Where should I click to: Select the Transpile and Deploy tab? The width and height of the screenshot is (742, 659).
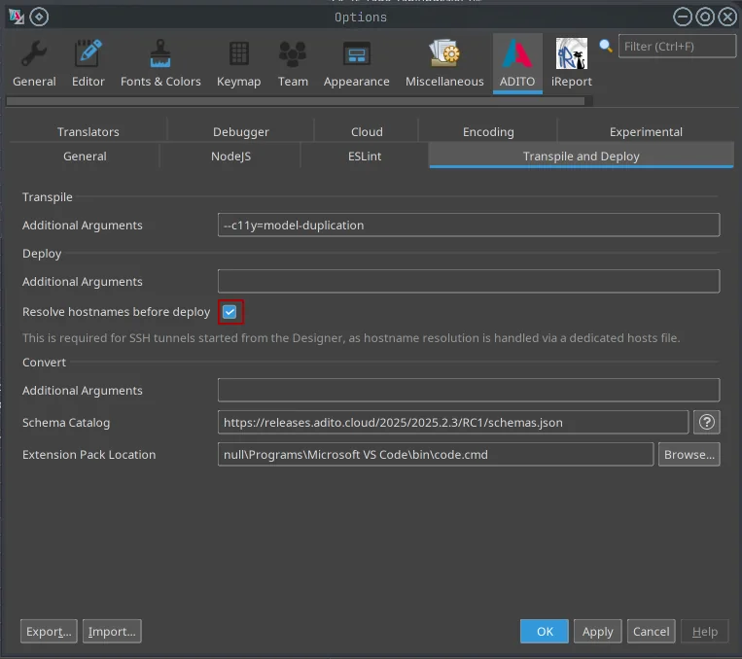[x=582, y=156]
